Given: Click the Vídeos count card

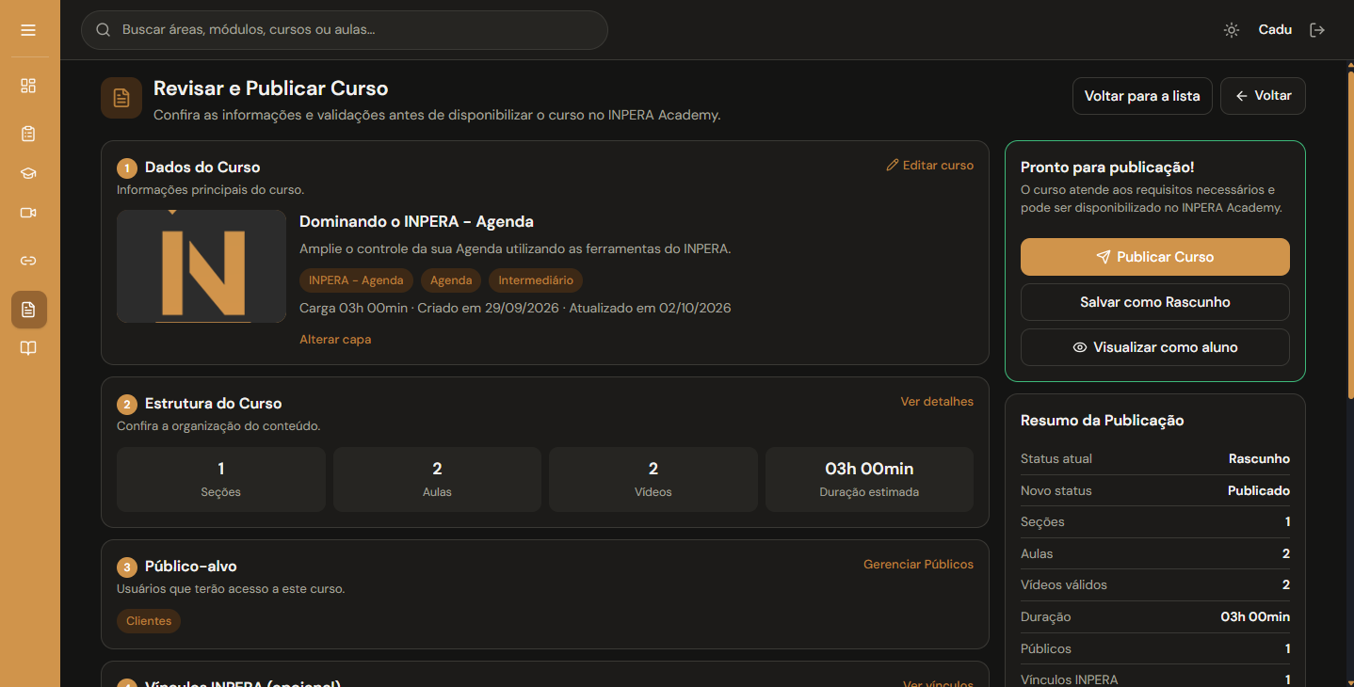Looking at the screenshot, I should pyautogui.click(x=653, y=479).
